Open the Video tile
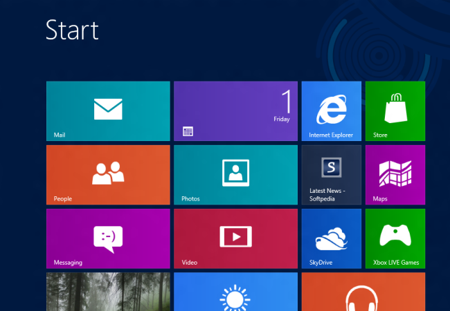This screenshot has width=450, height=311. click(x=235, y=238)
